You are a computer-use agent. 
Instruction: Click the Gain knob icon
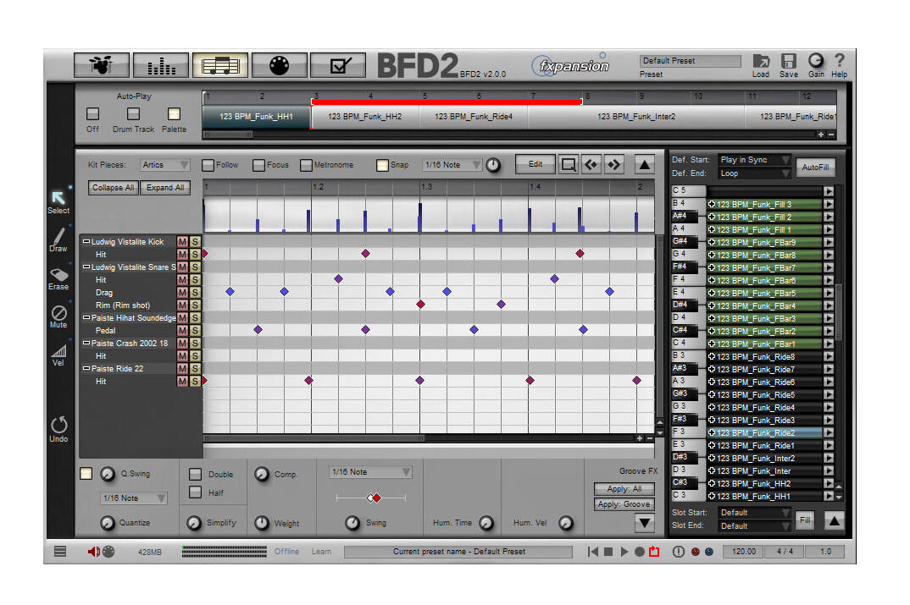816,60
